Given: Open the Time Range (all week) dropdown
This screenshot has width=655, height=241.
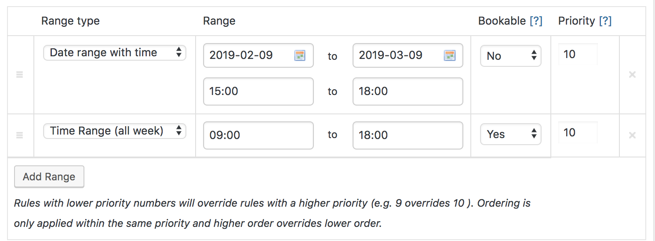Looking at the screenshot, I should coord(115,131).
